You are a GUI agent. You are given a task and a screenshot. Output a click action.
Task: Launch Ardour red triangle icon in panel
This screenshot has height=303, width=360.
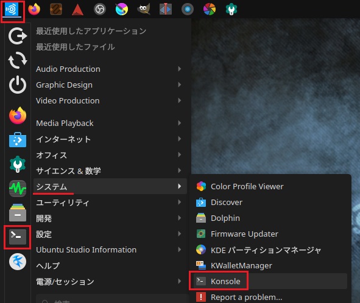pyautogui.click(x=77, y=10)
